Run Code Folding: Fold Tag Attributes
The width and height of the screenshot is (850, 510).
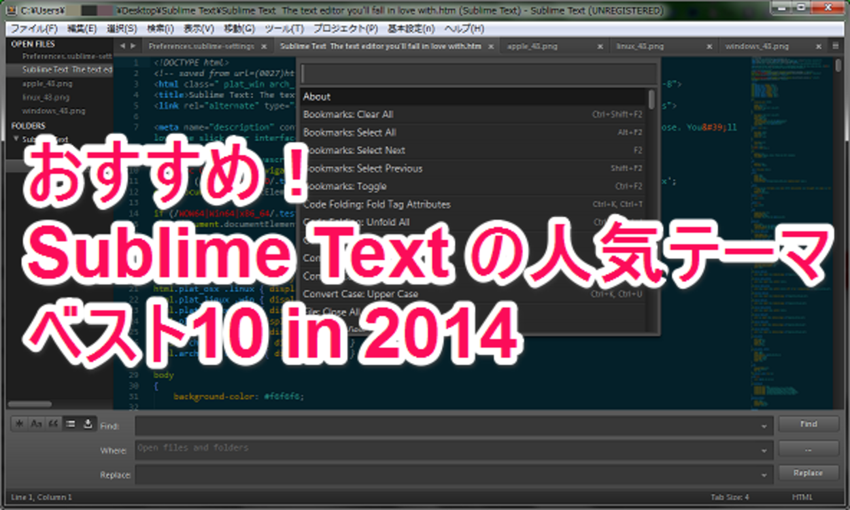click(473, 204)
